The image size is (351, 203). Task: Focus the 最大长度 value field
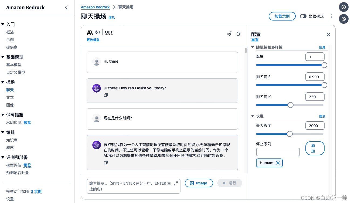[x=315, y=126]
